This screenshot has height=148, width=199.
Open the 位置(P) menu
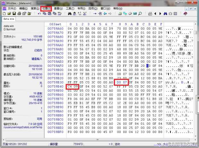point(47,8)
